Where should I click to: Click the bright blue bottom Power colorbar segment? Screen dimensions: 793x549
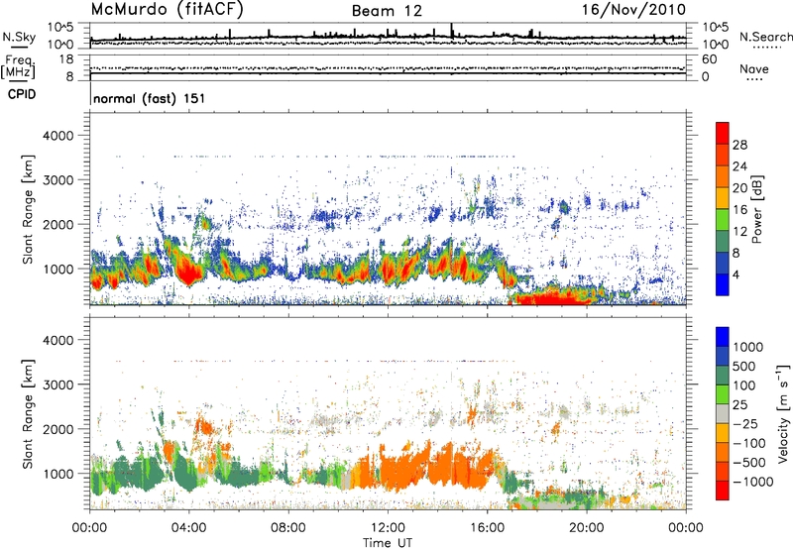point(723,284)
